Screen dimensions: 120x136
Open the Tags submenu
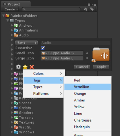[x=44, y=80]
